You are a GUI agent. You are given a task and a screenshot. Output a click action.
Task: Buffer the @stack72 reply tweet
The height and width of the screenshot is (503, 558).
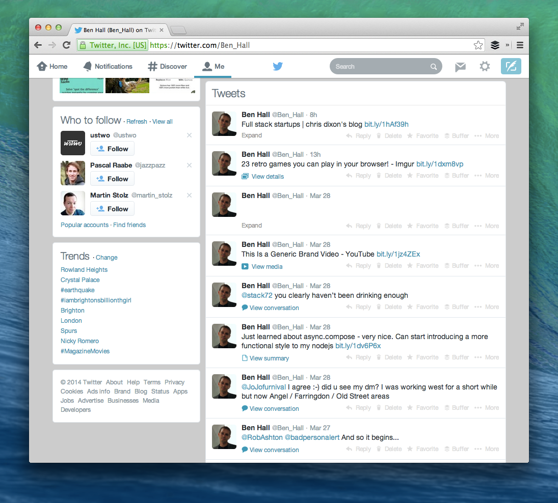457,307
